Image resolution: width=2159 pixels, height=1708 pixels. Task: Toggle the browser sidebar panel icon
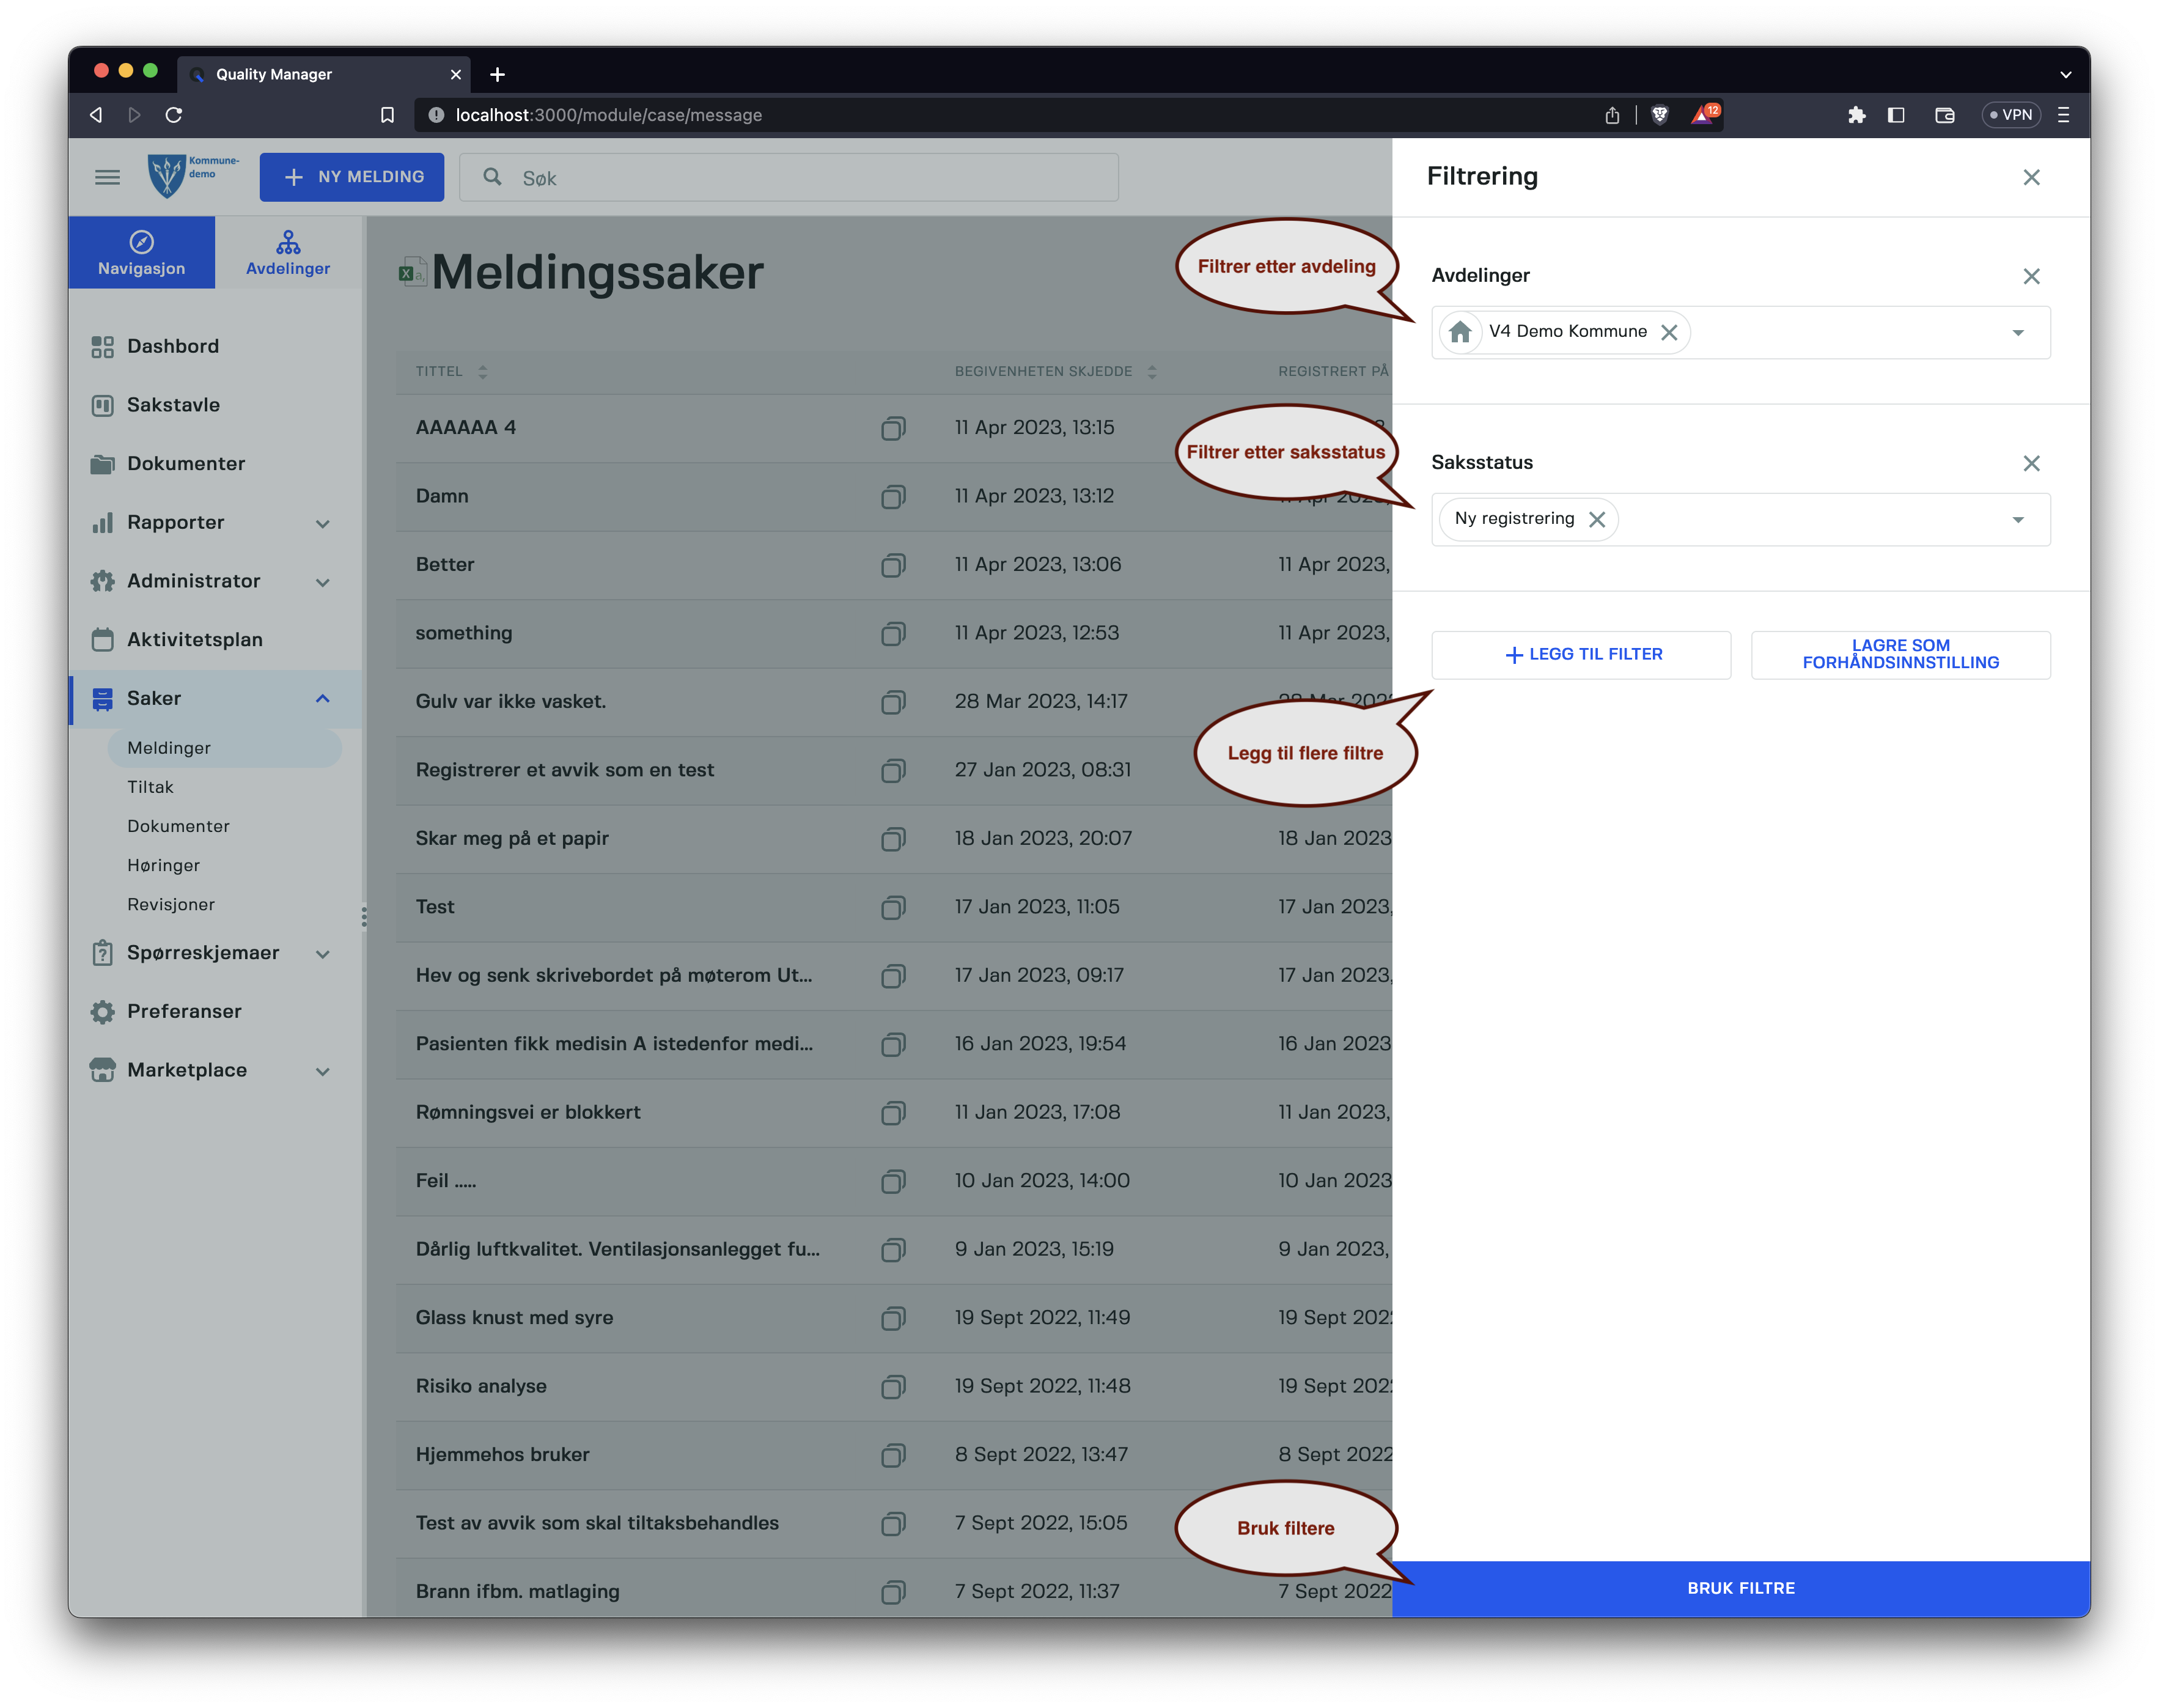1896,115
